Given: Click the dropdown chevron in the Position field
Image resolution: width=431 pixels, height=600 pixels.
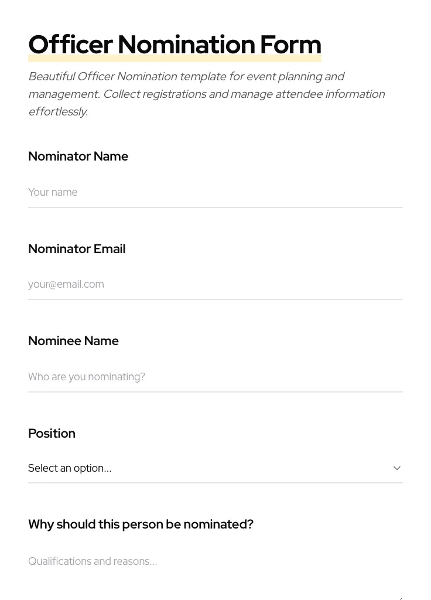Looking at the screenshot, I should pos(396,468).
